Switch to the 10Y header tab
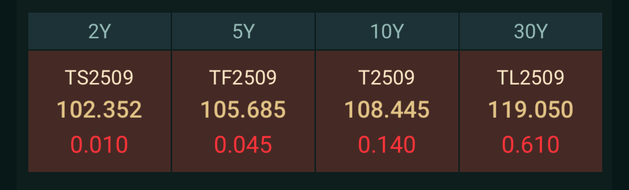The image size is (629, 190). coord(387,31)
